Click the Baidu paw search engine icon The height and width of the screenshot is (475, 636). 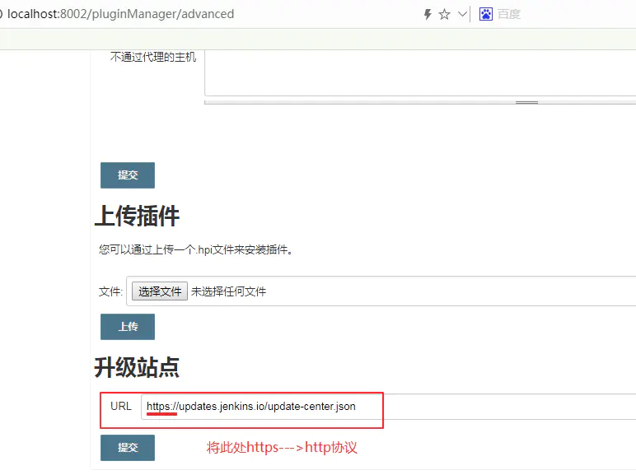pos(485,14)
